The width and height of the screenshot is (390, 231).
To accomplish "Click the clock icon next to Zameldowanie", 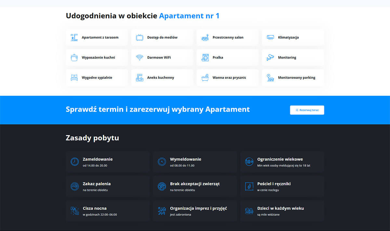I will tap(75, 162).
